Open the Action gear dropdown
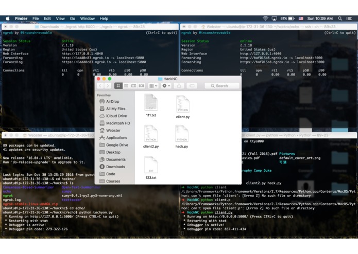 tap(166, 86)
